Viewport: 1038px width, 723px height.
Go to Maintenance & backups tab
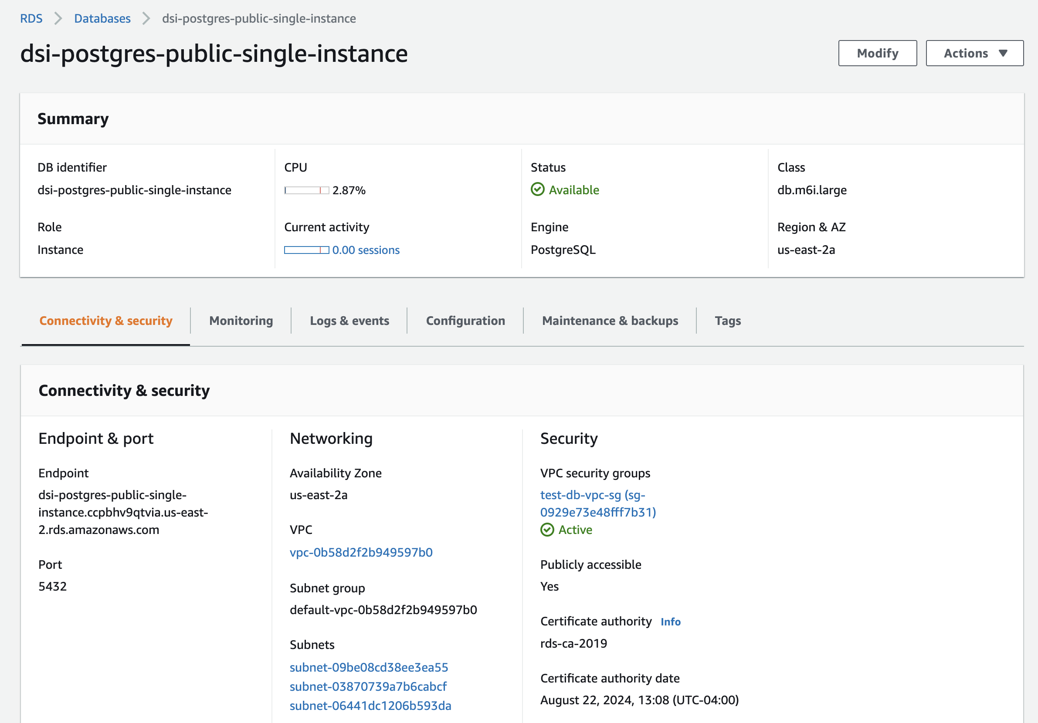[609, 321]
